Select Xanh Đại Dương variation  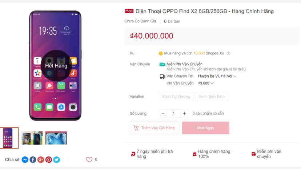click(x=176, y=96)
